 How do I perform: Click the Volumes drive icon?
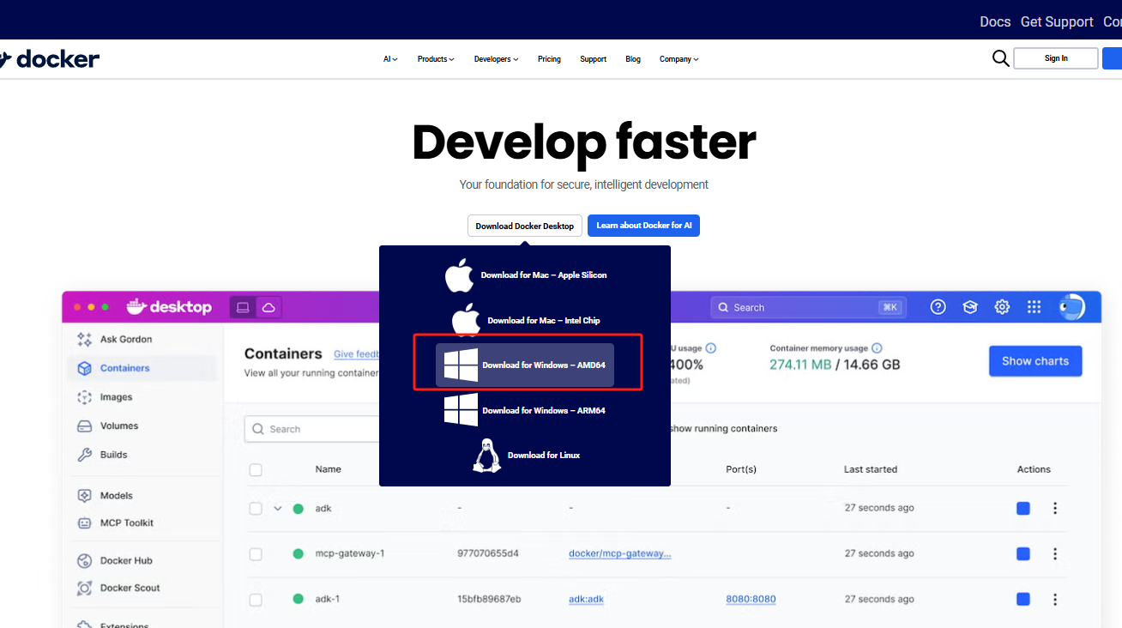click(84, 426)
